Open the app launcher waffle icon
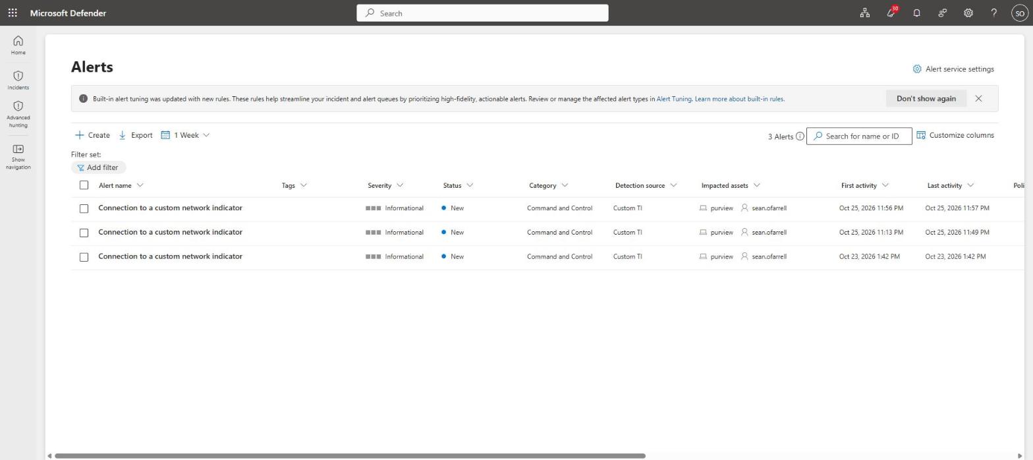The height and width of the screenshot is (460, 1033). click(13, 13)
